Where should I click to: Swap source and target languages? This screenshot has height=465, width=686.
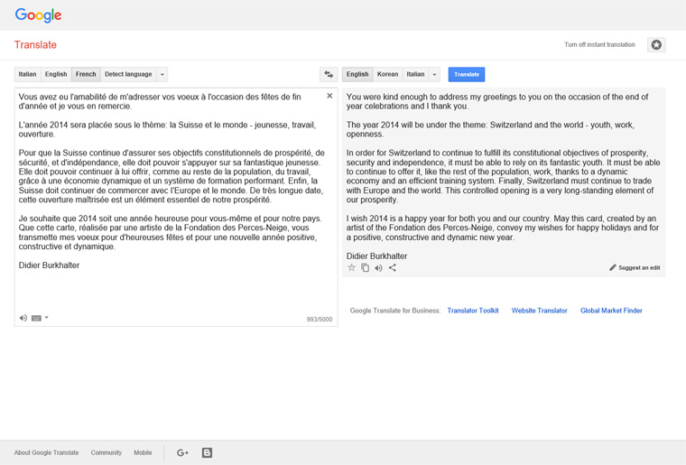(329, 74)
